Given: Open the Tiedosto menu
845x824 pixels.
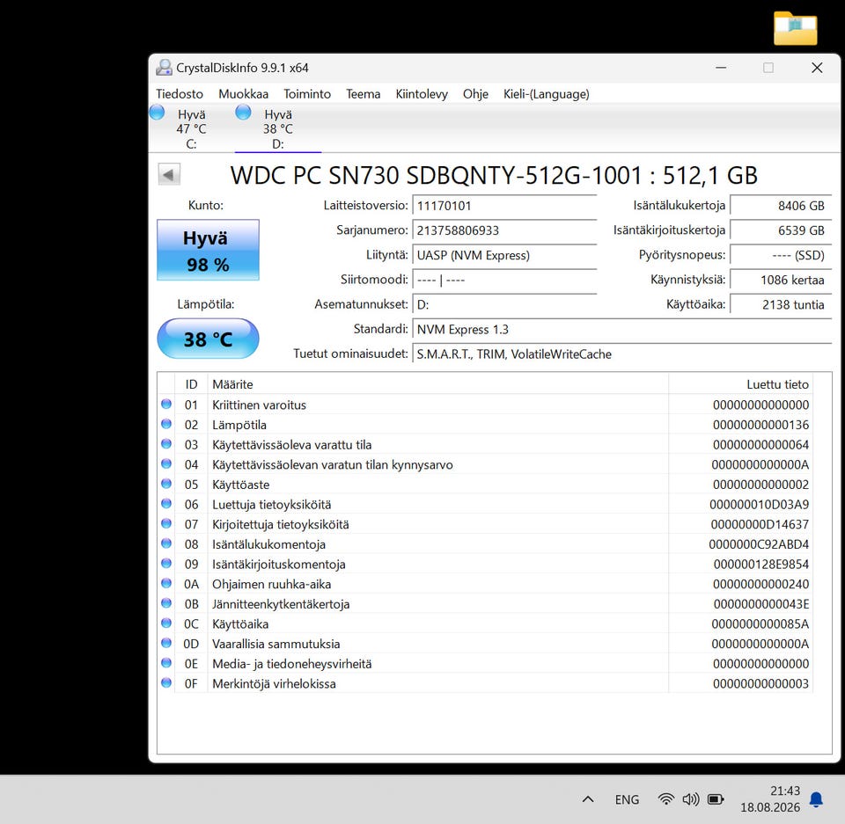Looking at the screenshot, I should pyautogui.click(x=180, y=94).
